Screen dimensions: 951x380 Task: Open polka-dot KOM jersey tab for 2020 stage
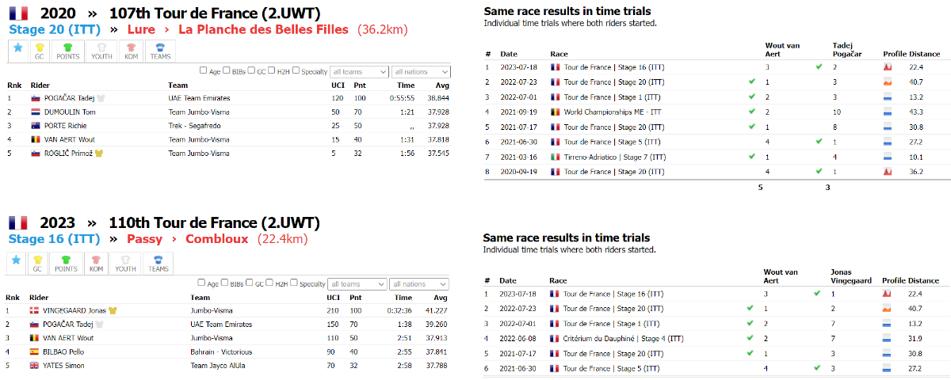[130, 51]
